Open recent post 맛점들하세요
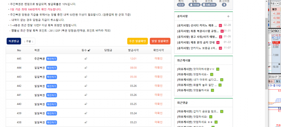 point(193,90)
